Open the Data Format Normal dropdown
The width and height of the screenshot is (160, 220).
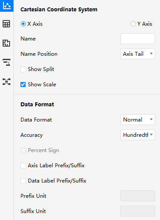click(x=138, y=120)
